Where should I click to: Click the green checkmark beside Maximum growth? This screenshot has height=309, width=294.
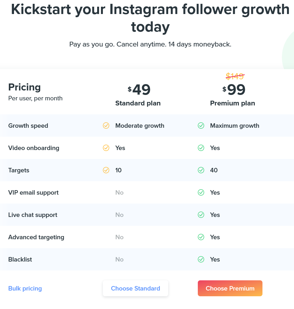point(201,126)
